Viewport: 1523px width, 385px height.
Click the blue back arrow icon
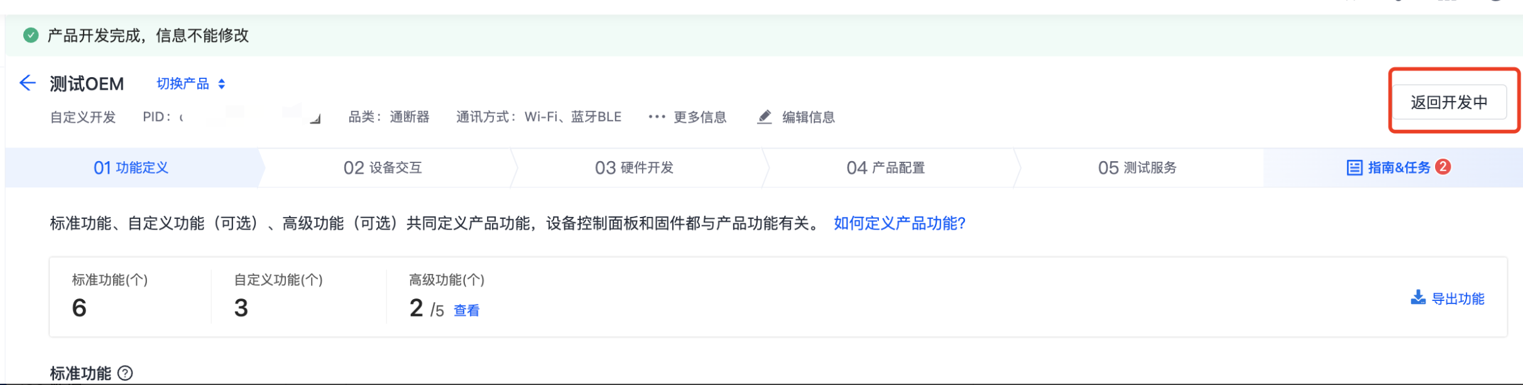(x=28, y=83)
